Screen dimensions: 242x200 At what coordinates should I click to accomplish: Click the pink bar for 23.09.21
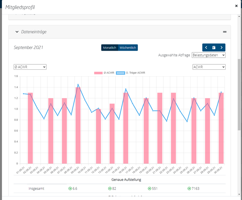click(x=173, y=128)
